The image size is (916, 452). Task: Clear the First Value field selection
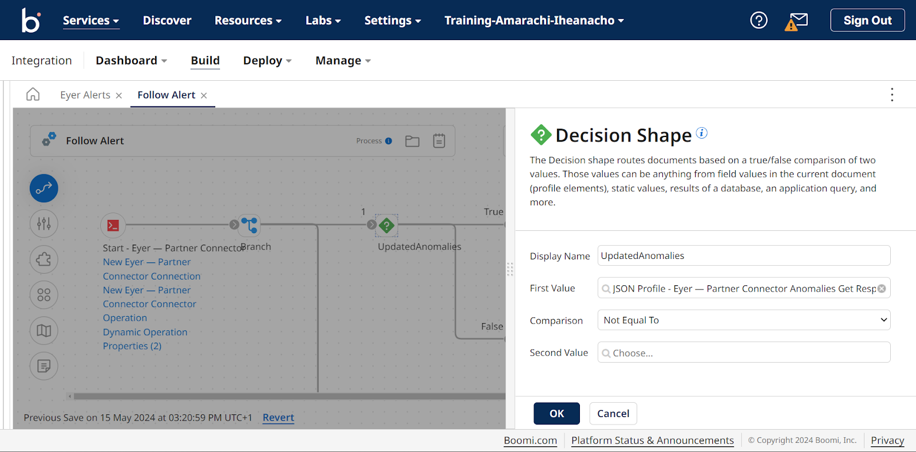tap(882, 289)
